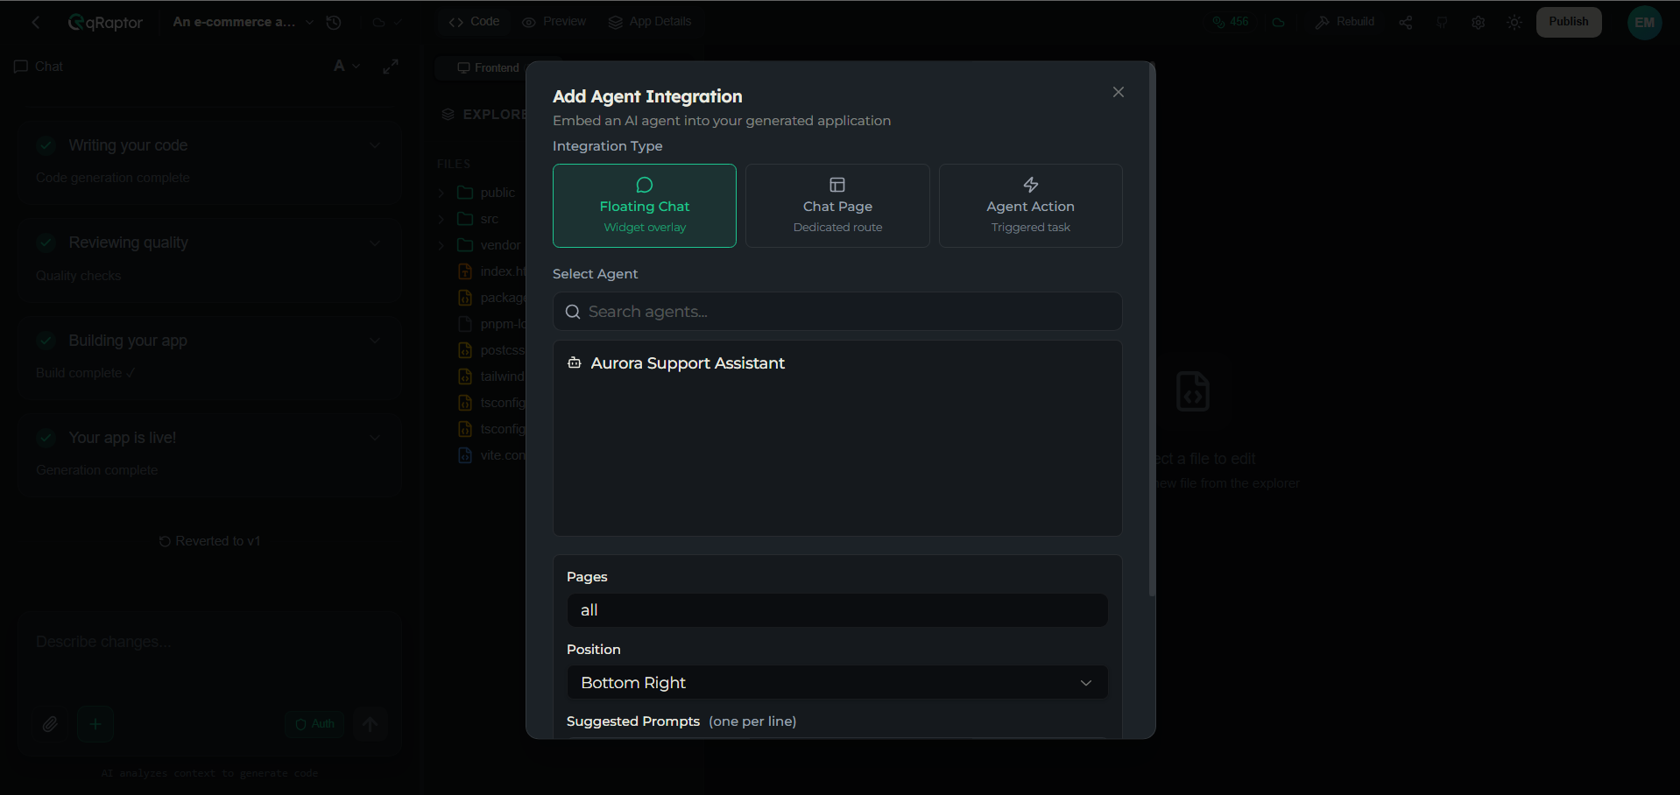Screen dimensions: 1680x795
Task: Pick Agent Action triggered task option
Action: [1030, 206]
